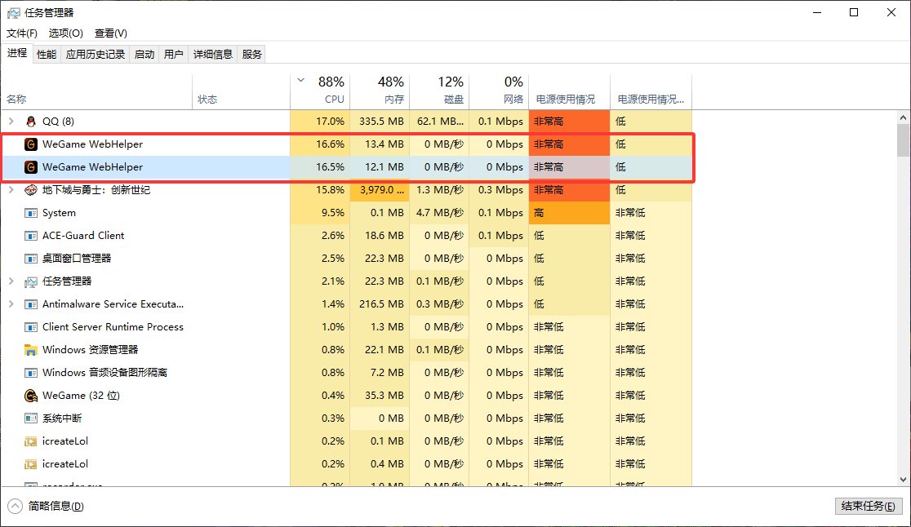Switch to the 性能 tab
Image resolution: width=911 pixels, height=527 pixels.
click(x=47, y=54)
